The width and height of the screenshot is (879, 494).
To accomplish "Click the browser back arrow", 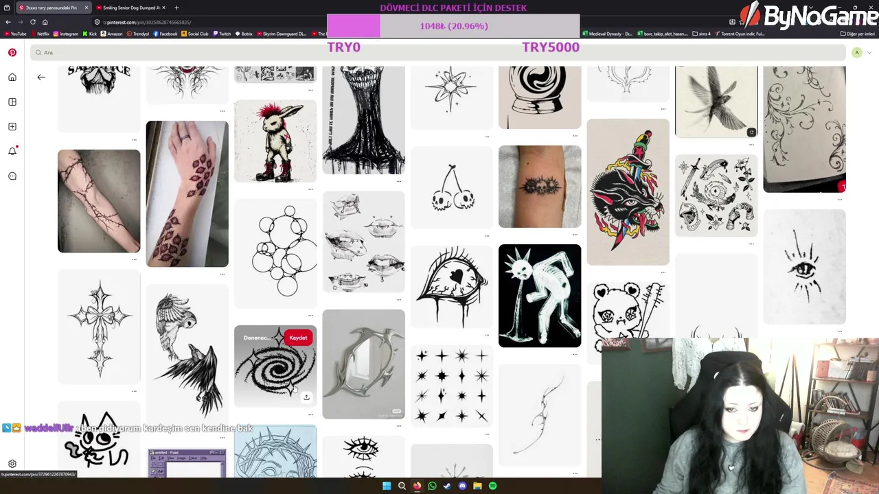I will click(8, 22).
